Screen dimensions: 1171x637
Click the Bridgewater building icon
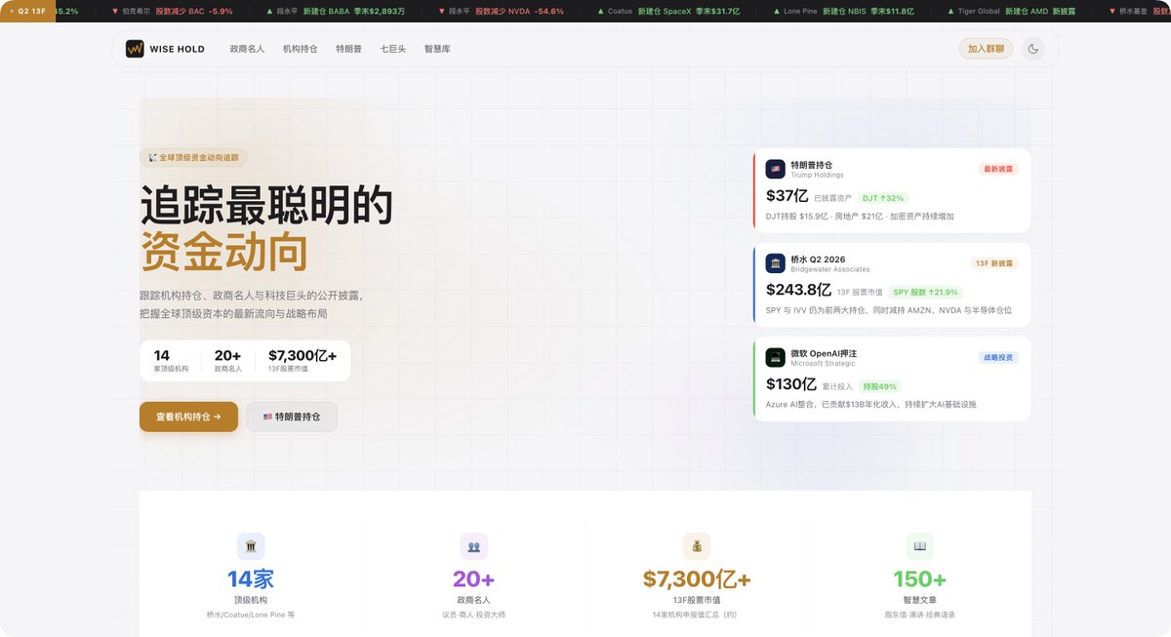(x=775, y=263)
